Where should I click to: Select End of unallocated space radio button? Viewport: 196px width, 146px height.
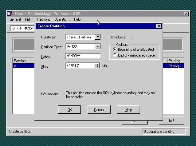(x=115, y=55)
